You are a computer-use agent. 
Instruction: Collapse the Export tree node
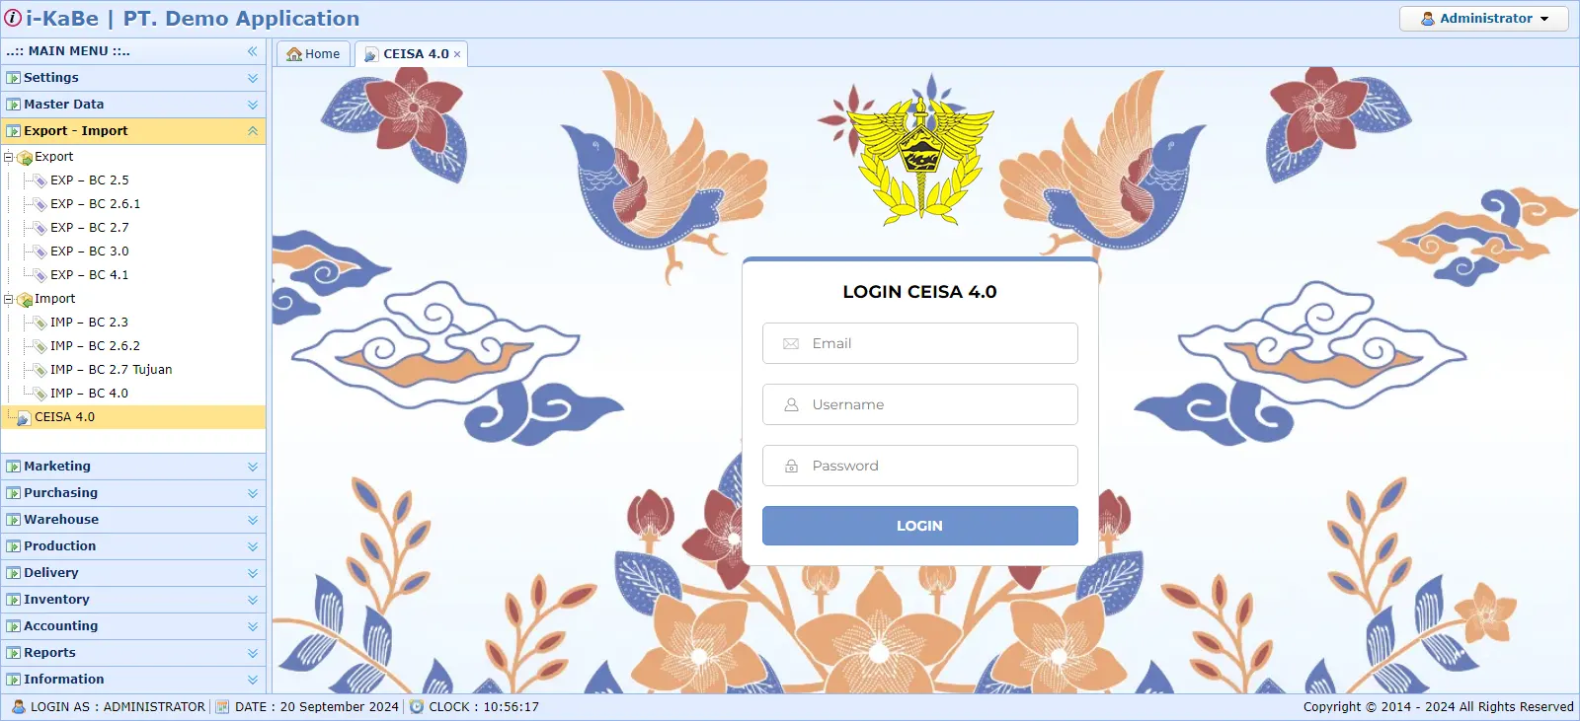tap(9, 157)
